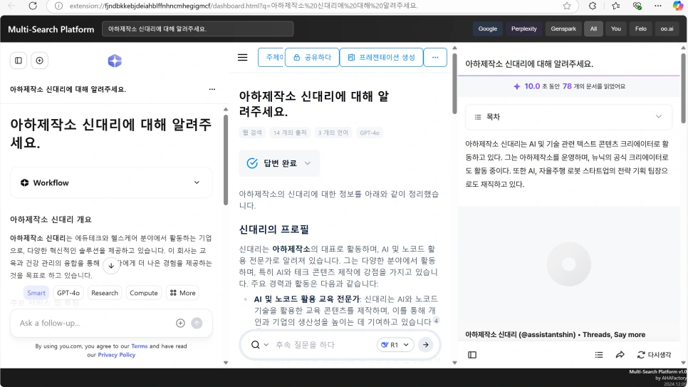Screen dimensions: 688x387
Task: Switch to the Felo engine tab
Action: 640,29
